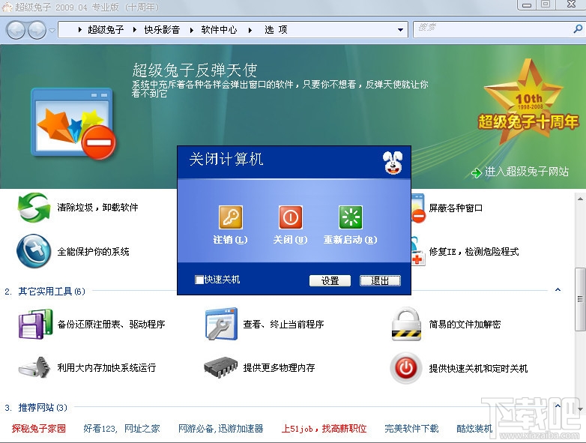Click the back navigation arrow button
This screenshot has height=443, width=586.
[16, 30]
